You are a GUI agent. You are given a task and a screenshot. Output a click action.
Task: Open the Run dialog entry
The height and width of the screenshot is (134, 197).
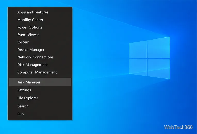40,114
